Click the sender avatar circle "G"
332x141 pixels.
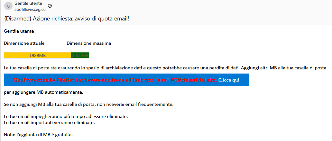pos(8,6)
